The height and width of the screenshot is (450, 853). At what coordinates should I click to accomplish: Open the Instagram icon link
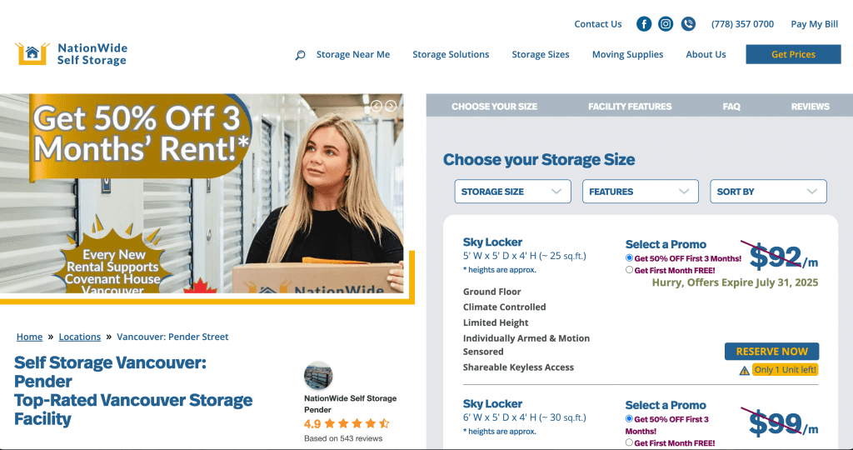coord(666,24)
